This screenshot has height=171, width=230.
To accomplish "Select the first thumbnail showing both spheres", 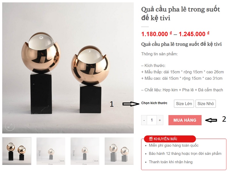I will 17,151.
